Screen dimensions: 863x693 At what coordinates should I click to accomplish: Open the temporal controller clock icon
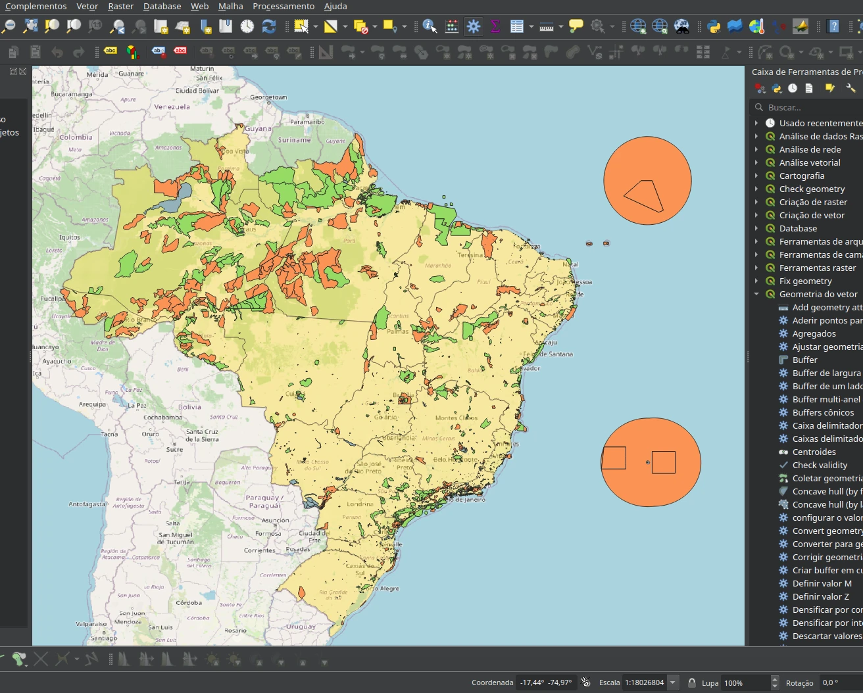[x=247, y=26]
